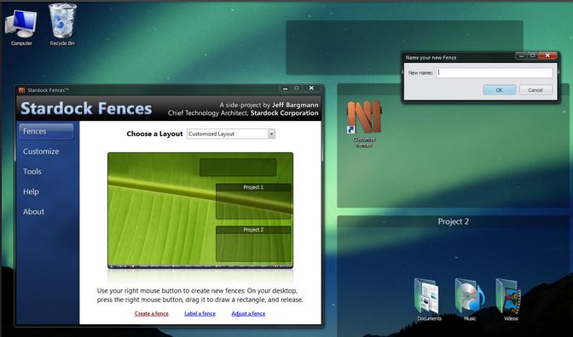Confirm the fence name with OK

coord(500,90)
